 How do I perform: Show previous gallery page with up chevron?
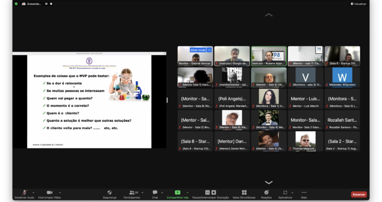[x=268, y=15]
